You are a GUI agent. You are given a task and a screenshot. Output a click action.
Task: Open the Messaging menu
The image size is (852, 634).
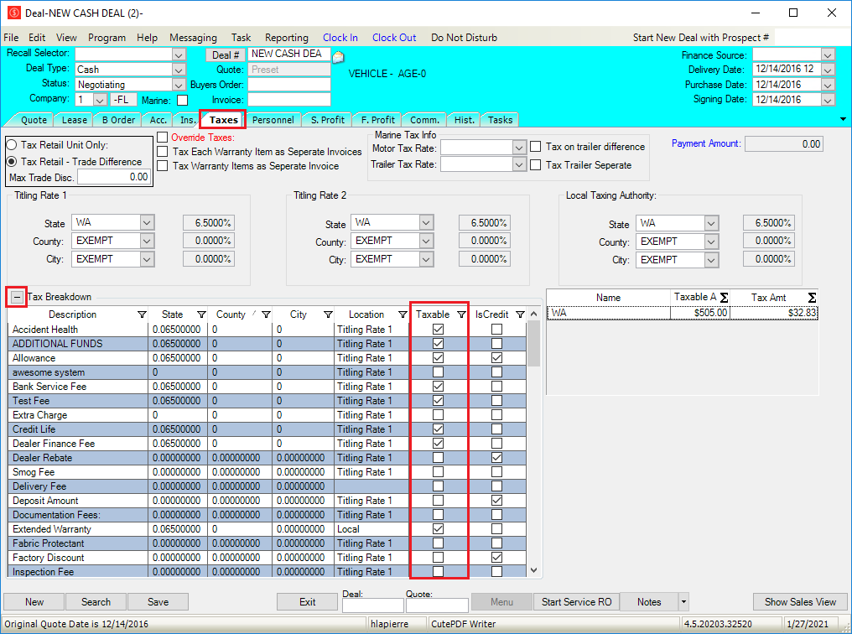[x=193, y=38]
